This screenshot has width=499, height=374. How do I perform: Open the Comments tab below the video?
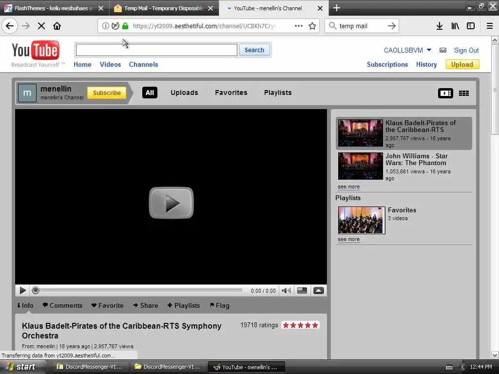[x=62, y=305]
